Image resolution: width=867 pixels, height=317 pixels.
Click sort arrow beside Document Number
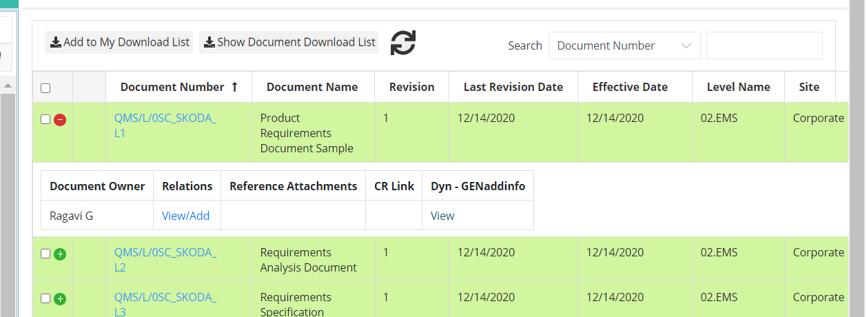(x=234, y=87)
